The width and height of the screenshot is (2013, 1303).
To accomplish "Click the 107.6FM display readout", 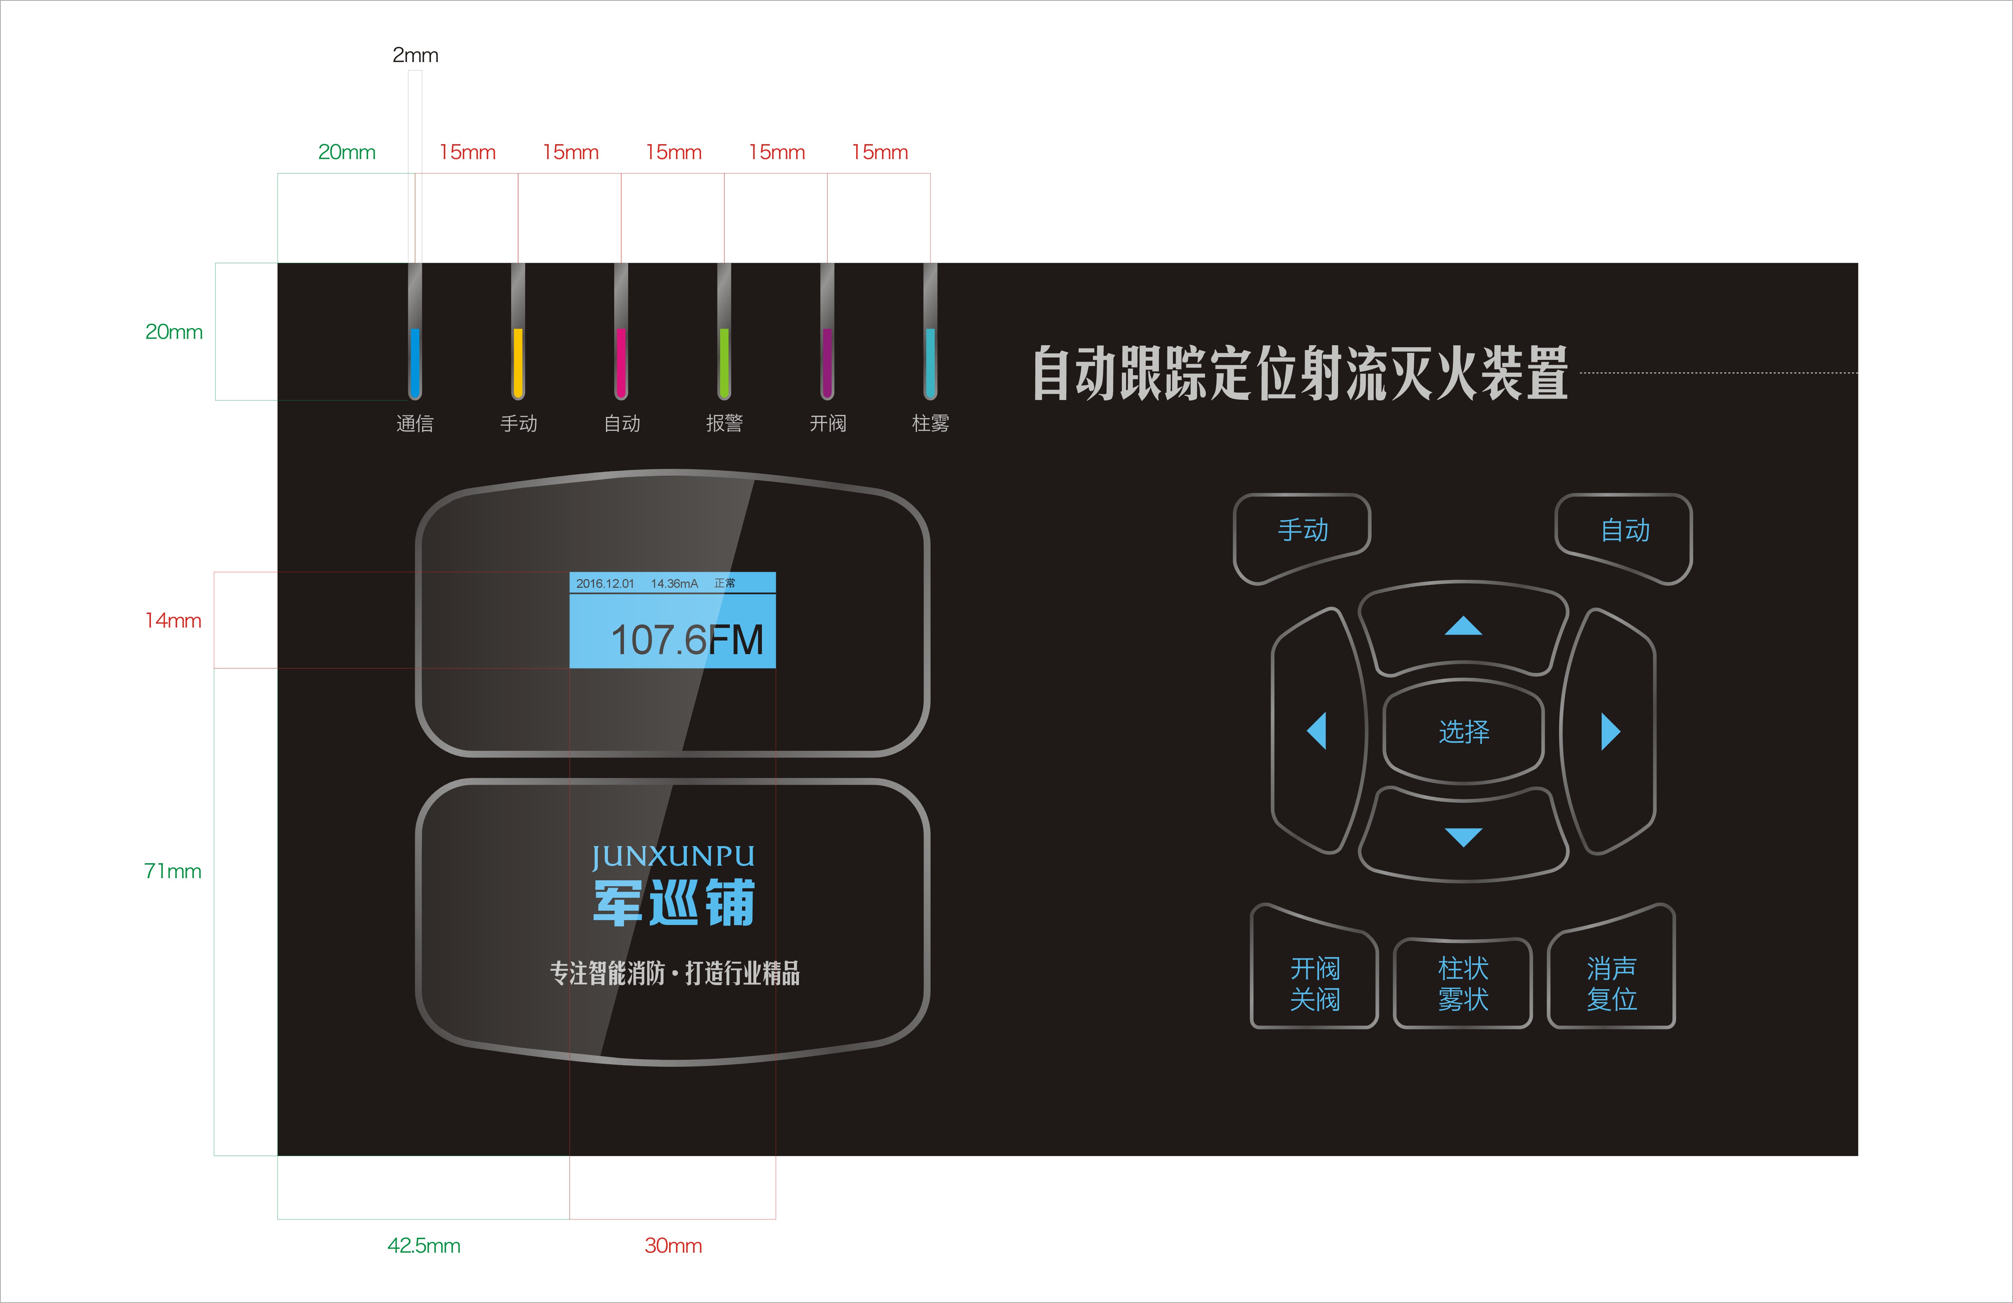I will click(687, 640).
